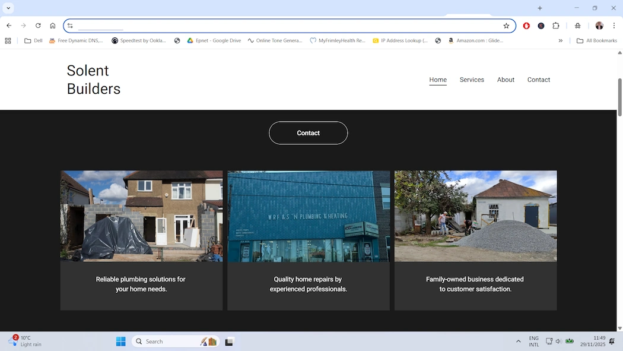The image size is (623, 351).
Task: Open the bookmarks overflow chevron
Action: point(561,40)
